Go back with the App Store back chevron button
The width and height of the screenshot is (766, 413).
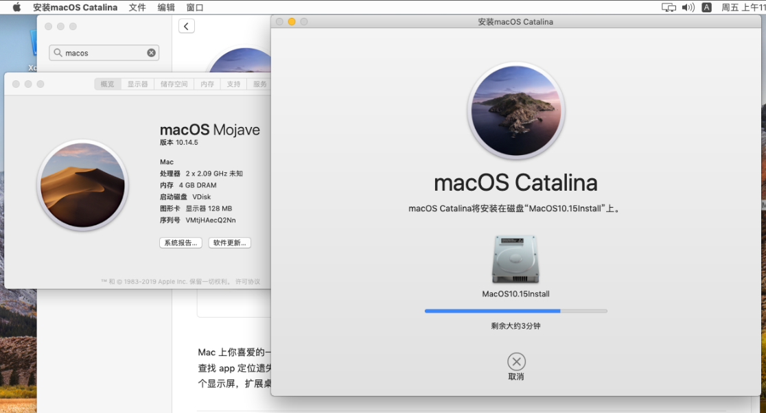pyautogui.click(x=187, y=26)
